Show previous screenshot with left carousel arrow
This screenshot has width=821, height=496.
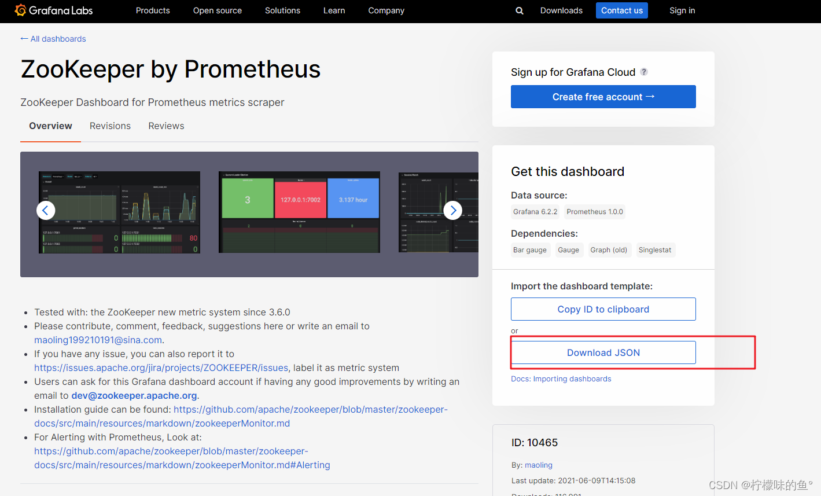pos(46,210)
